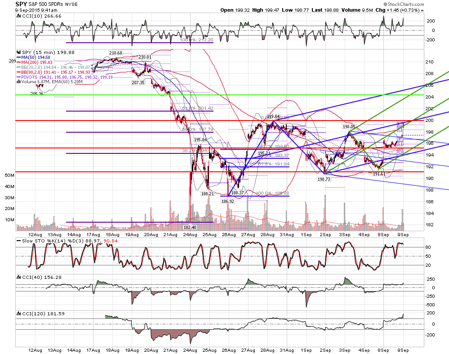Viewport: 449px width, 354px height.
Task: Click the Slow STO line marker icon
Action: 19,241
